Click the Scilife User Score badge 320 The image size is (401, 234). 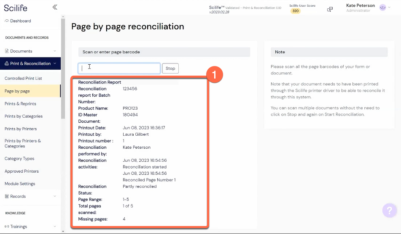pos(296,11)
